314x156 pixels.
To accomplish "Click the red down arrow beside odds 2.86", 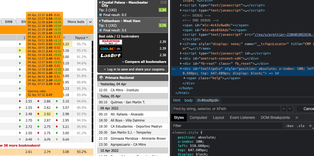I will tap(38, 101).
